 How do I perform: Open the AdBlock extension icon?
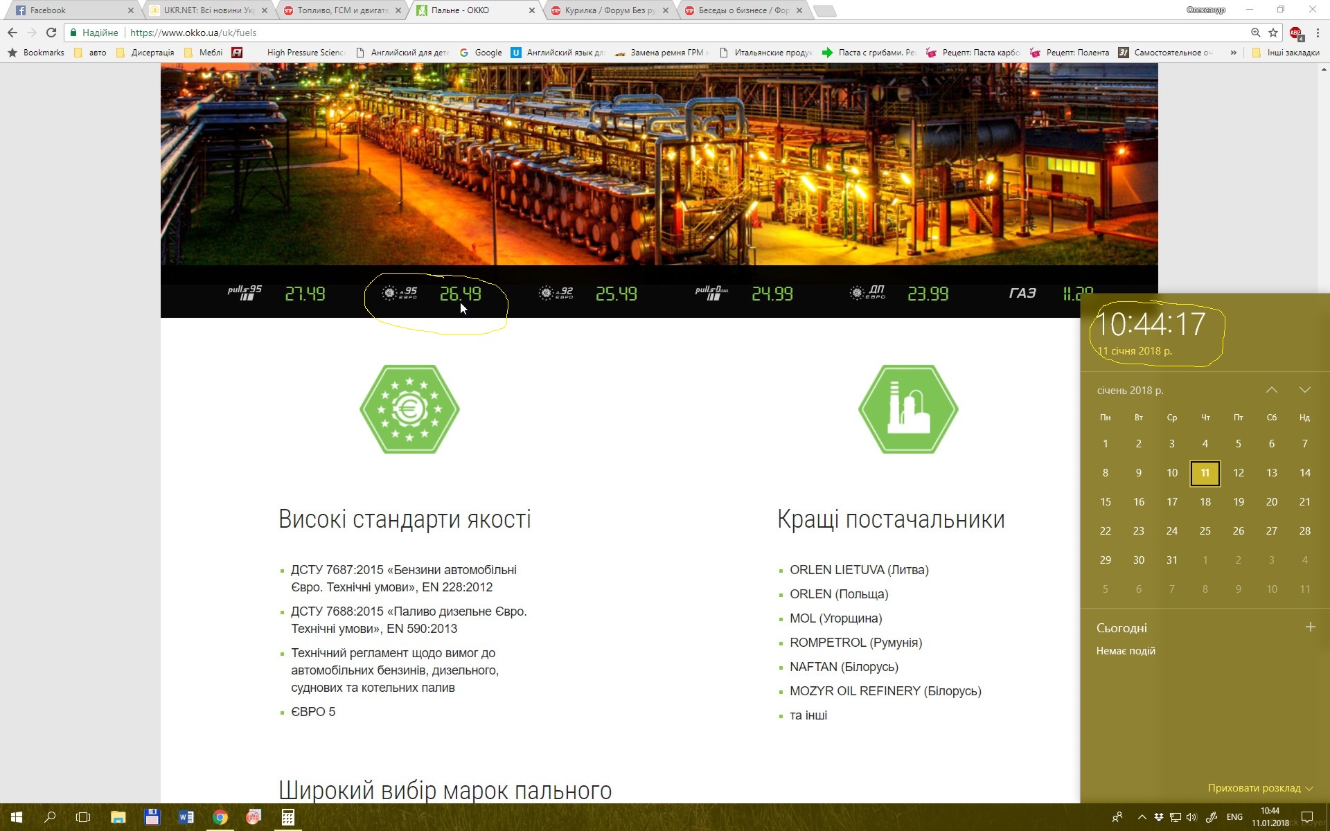tap(1295, 33)
